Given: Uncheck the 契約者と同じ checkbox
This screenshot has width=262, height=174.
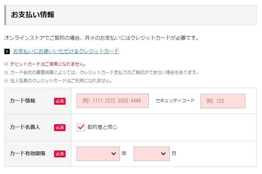Looking at the screenshot, I should 81,127.
